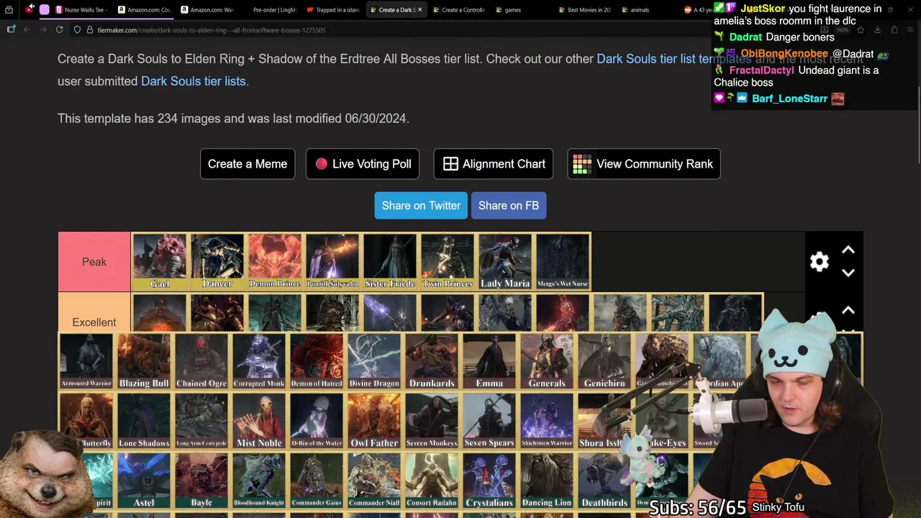The image size is (921, 518).
Task: Pick the Astel boss image
Action: pyautogui.click(x=144, y=481)
